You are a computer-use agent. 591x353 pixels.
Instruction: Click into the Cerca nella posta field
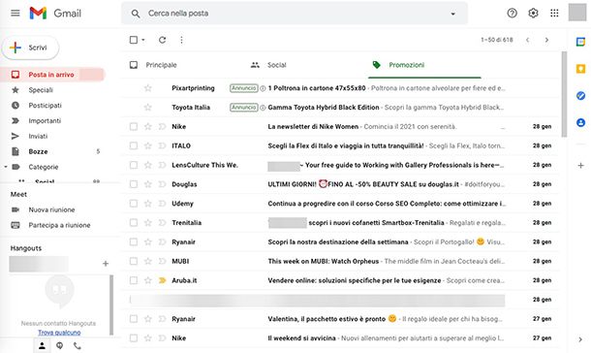(294, 14)
